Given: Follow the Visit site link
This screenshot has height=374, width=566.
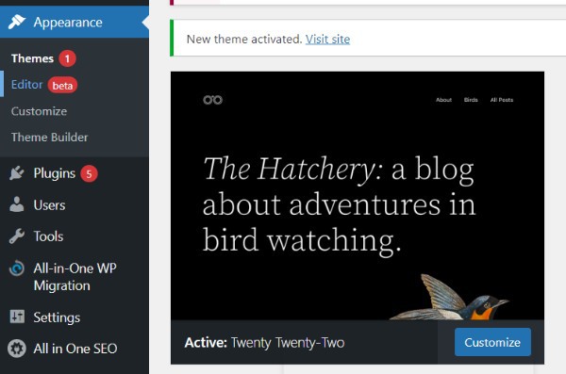Looking at the screenshot, I should [327, 39].
